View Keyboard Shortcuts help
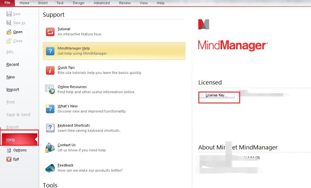The image size is (311, 188). coord(50,128)
